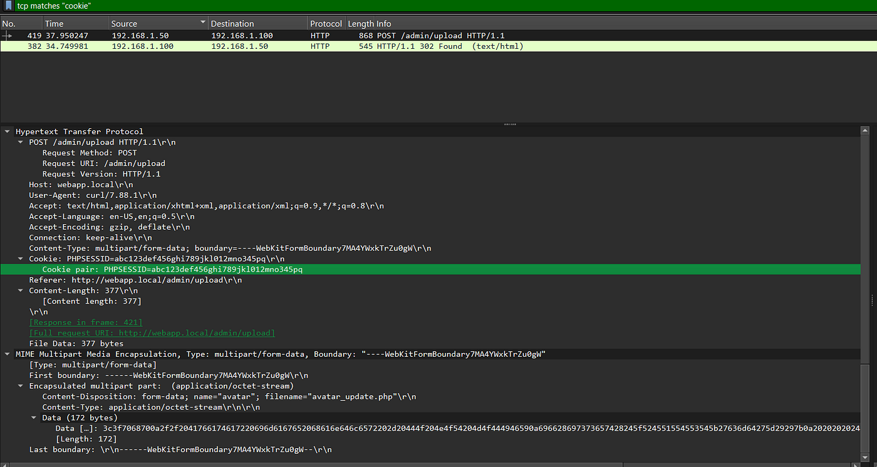Select the Request URI: /admin/upload line
Image resolution: width=877 pixels, height=467 pixels.
point(104,163)
